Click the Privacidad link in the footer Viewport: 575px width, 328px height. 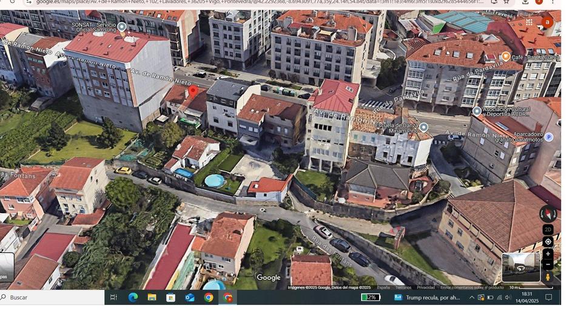click(x=425, y=287)
